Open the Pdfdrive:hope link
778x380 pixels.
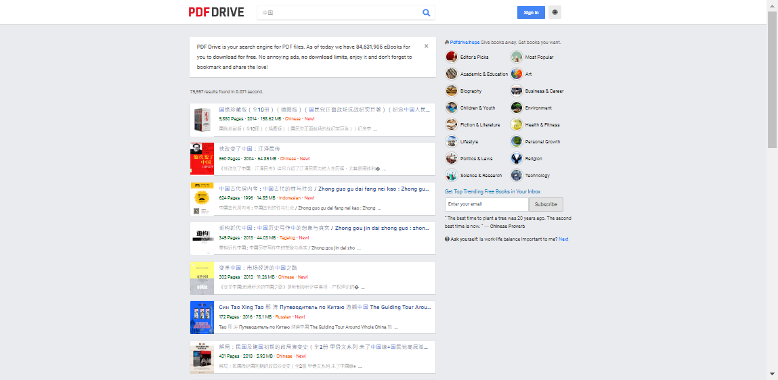click(x=465, y=43)
